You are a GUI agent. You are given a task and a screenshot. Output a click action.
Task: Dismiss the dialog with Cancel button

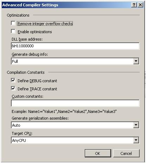tap(126, 153)
